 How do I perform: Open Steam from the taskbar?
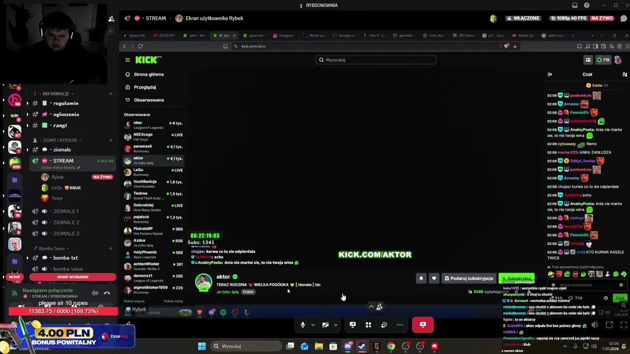click(x=362, y=346)
